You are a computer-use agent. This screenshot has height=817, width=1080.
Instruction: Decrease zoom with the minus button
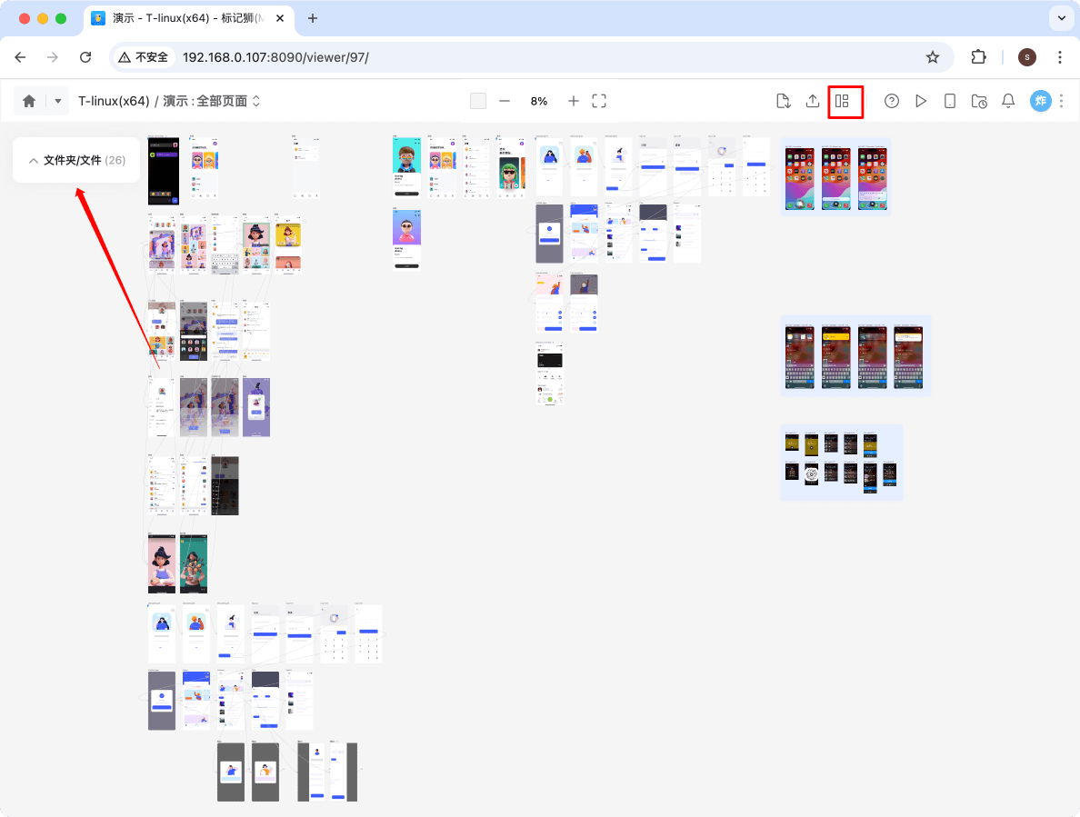[x=505, y=101]
